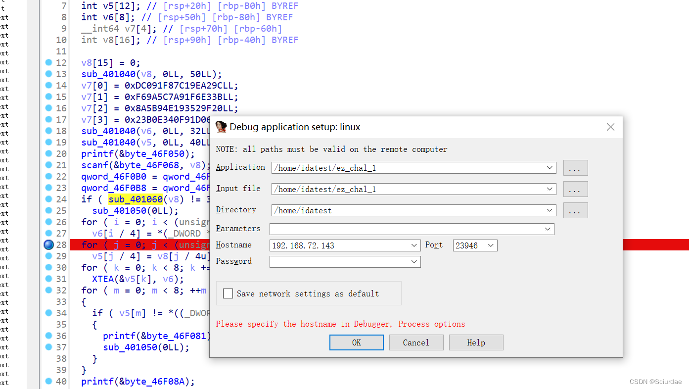Click OK in the Debug application setup dialog

pyautogui.click(x=356, y=342)
